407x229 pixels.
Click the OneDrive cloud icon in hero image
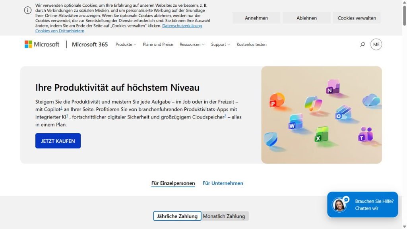click(x=371, y=100)
